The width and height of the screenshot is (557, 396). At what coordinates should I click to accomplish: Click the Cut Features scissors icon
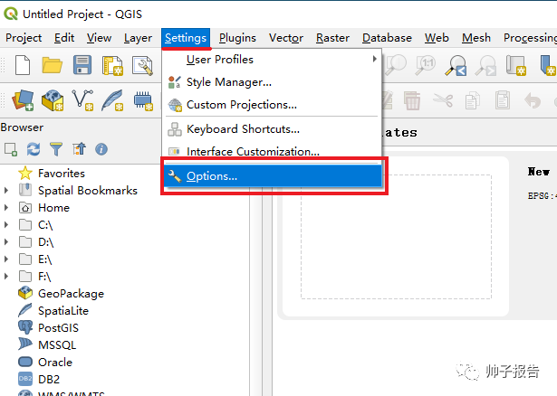click(443, 100)
